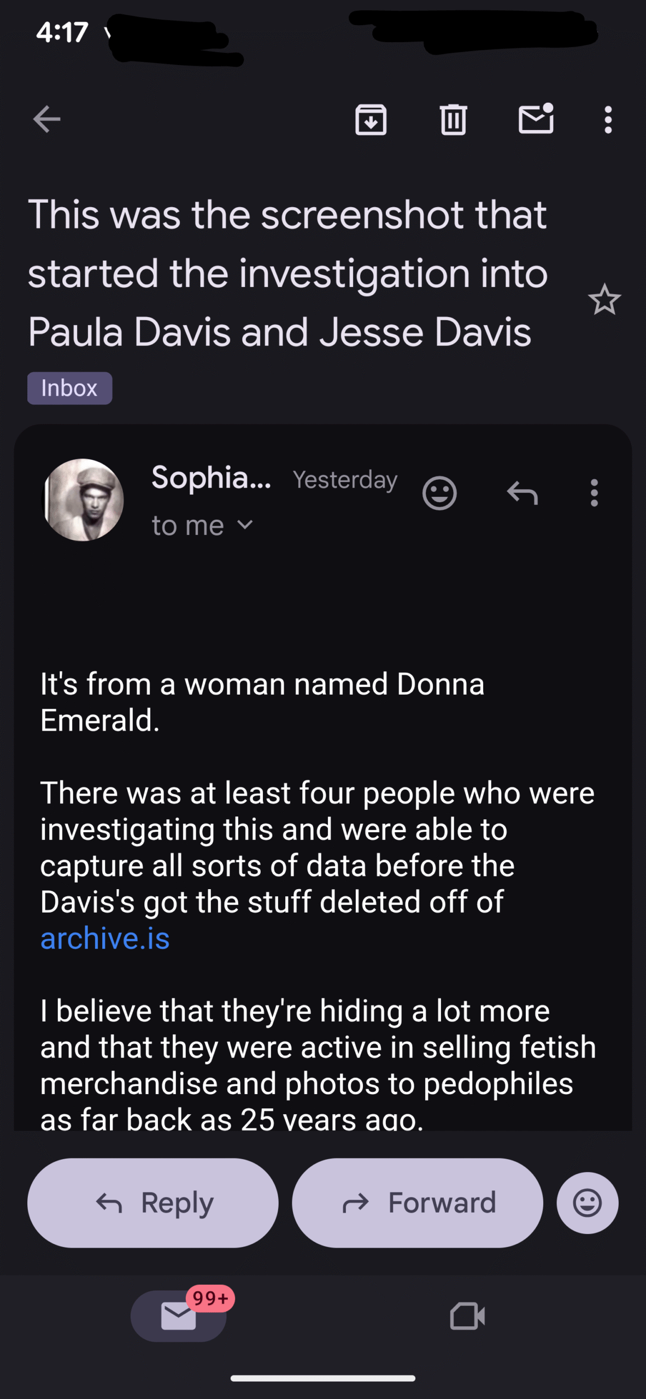
Task: Open the archive.is link
Action: point(105,938)
